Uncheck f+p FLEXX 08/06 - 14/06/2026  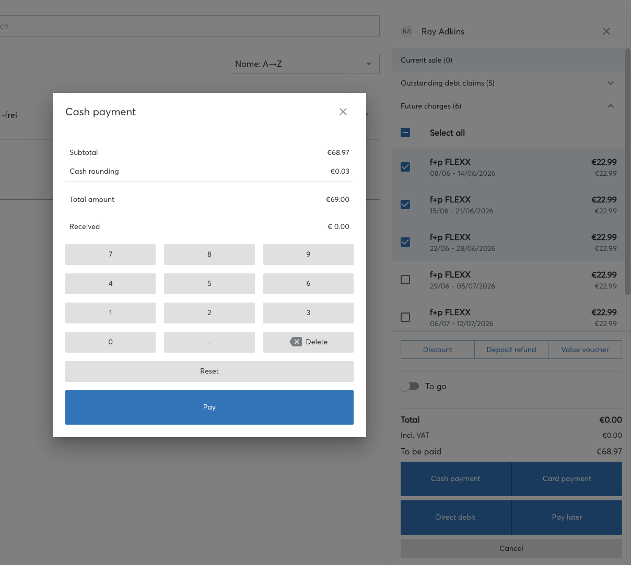click(x=405, y=167)
